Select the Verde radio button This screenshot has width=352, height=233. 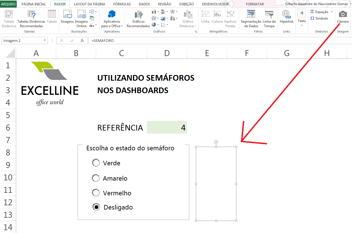(x=96, y=163)
